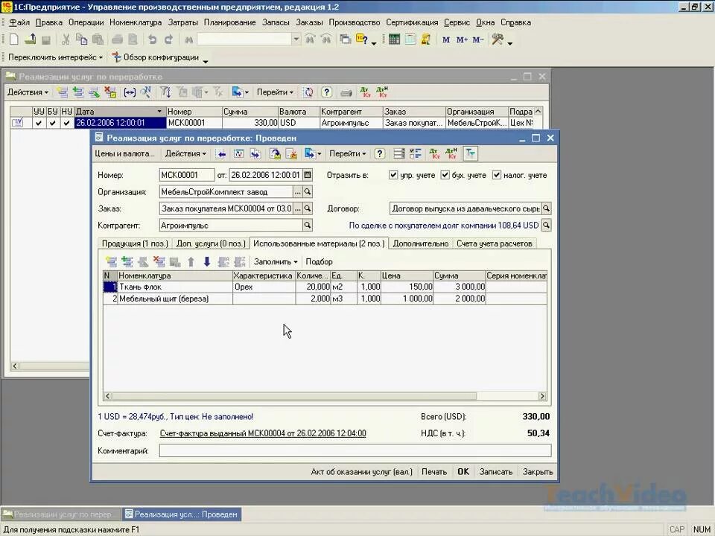Open Действия dropdown in list window
The image size is (715, 536).
click(x=28, y=92)
